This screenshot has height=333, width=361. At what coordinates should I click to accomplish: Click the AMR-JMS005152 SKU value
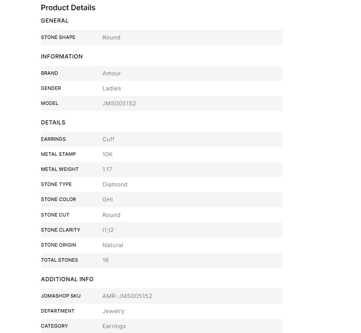click(x=127, y=296)
